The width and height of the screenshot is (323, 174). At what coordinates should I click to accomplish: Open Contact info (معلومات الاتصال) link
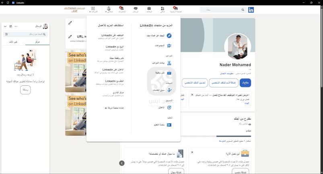pos(226,73)
